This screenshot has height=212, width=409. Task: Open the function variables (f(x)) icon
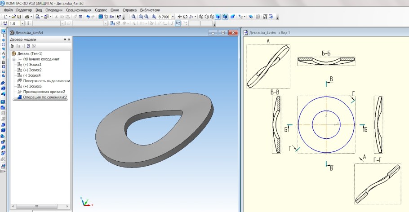(x=111, y=16)
